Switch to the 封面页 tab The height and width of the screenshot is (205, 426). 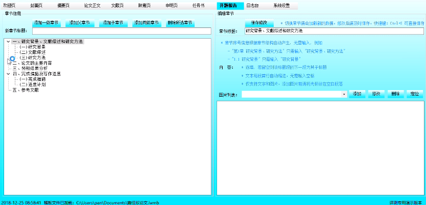point(36,6)
